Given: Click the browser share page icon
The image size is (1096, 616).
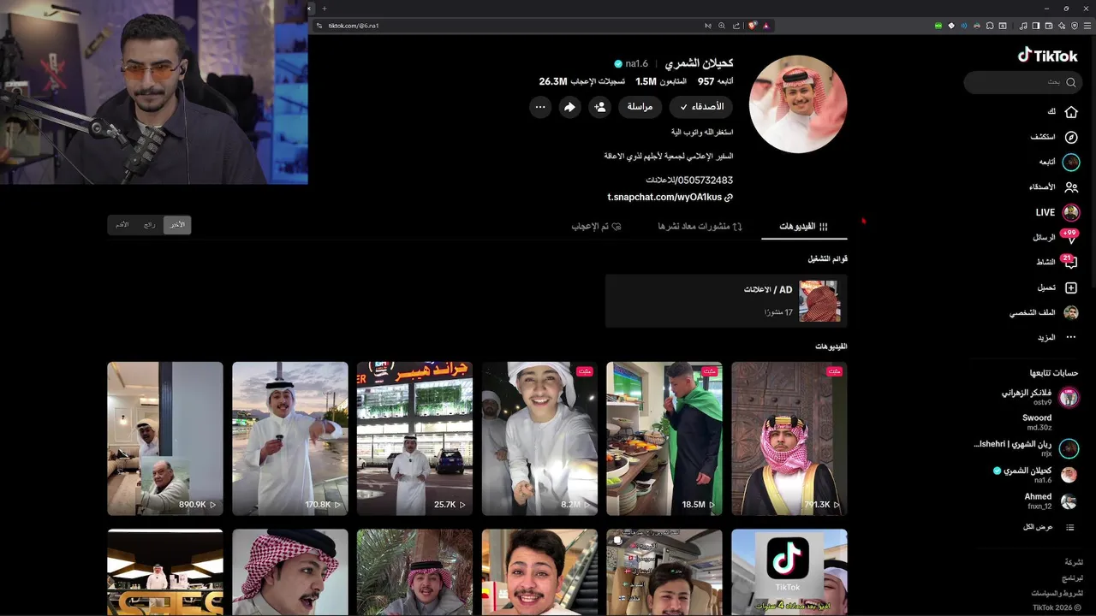Looking at the screenshot, I should click(736, 26).
